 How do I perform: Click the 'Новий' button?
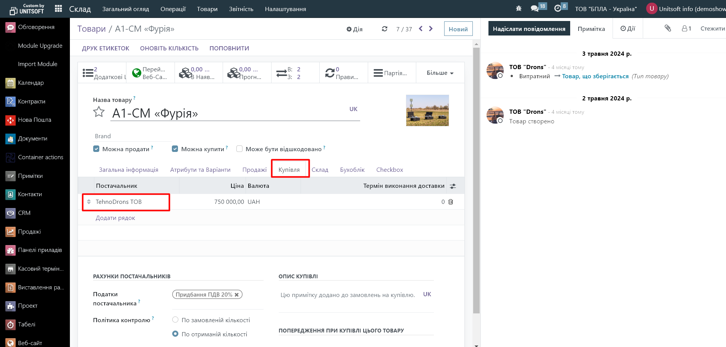point(458,29)
